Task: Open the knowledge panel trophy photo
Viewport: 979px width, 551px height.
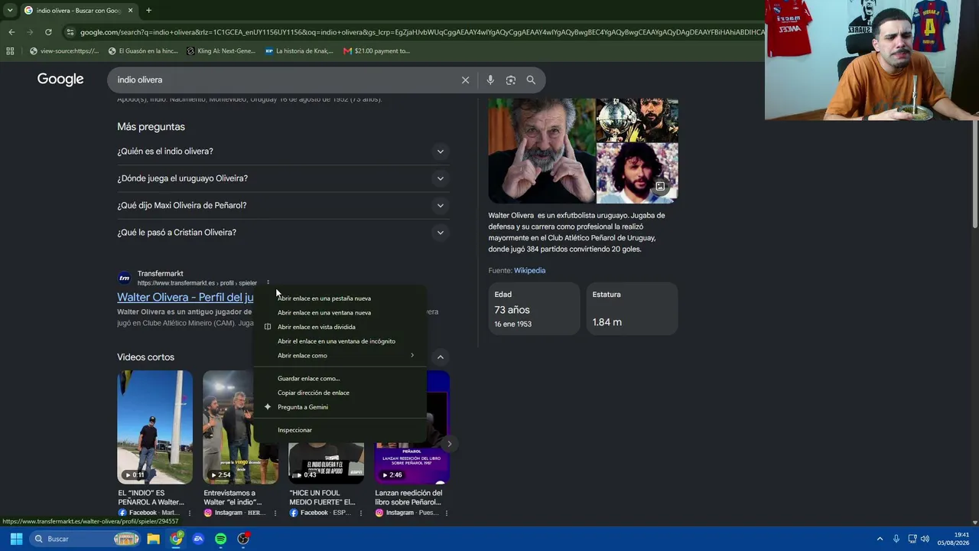Action: click(637, 119)
